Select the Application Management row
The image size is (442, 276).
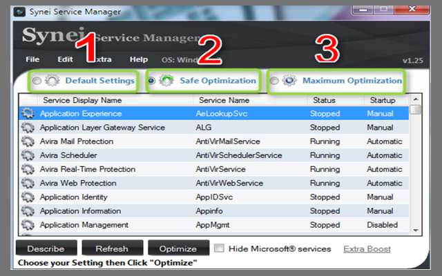pos(214,225)
